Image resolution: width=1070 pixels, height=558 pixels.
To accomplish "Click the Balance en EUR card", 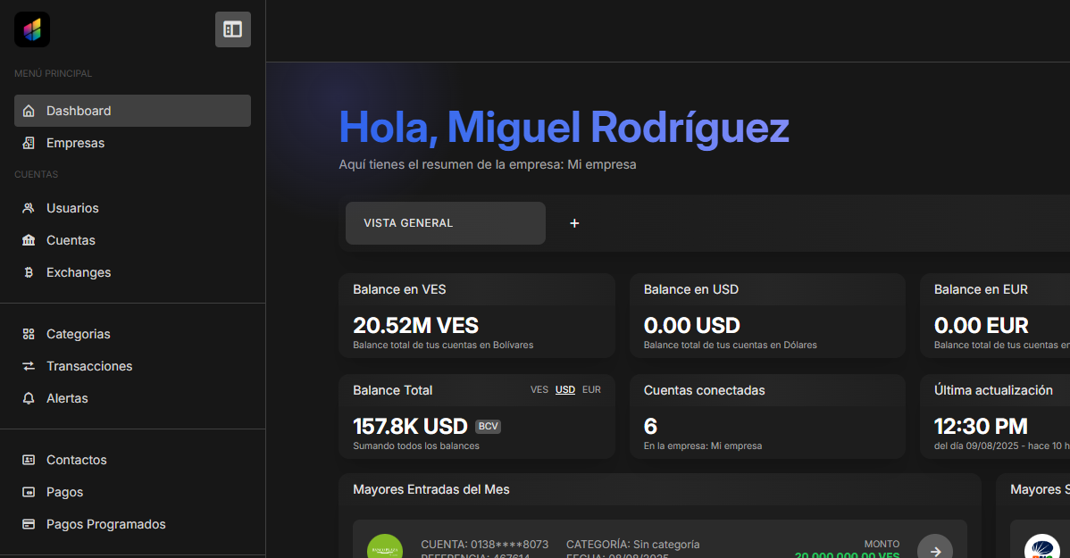I will (x=995, y=316).
